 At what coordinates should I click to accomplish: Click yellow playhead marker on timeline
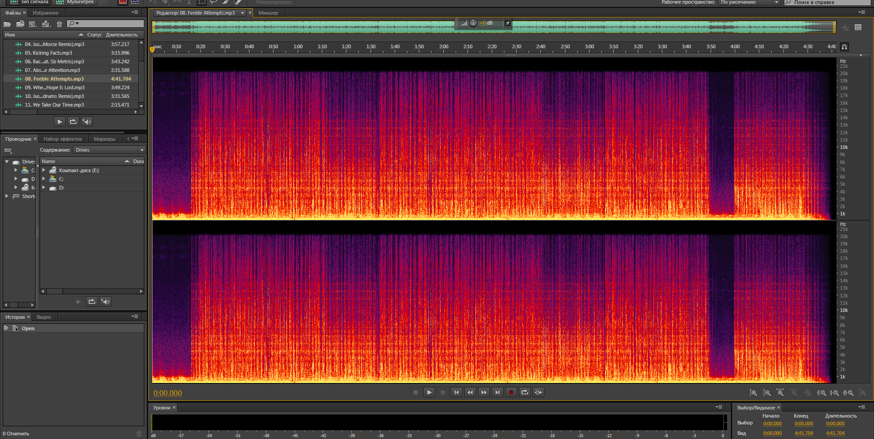coord(152,49)
